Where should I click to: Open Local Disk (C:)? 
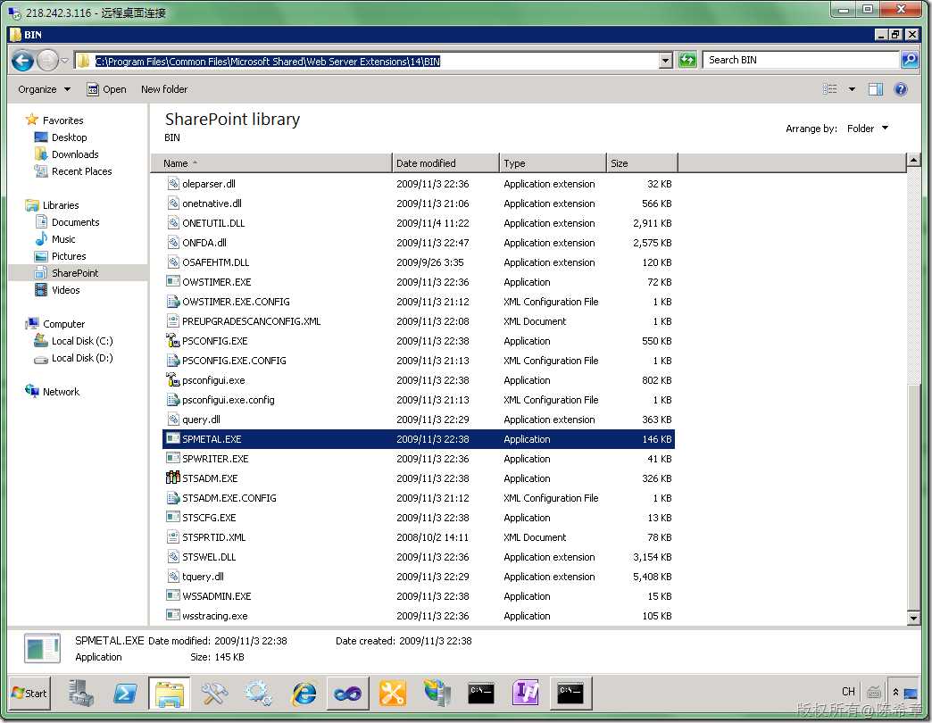82,341
